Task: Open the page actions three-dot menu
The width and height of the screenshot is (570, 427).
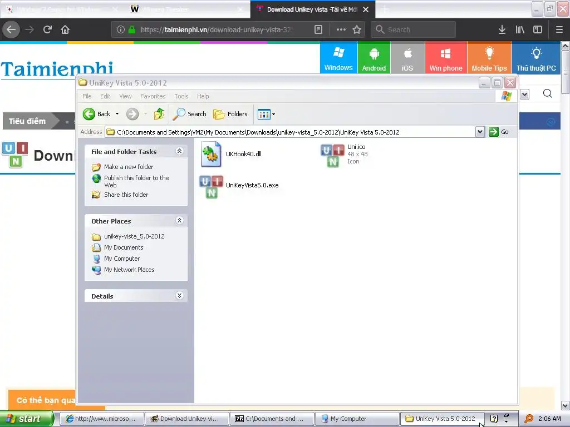Action: click(341, 29)
